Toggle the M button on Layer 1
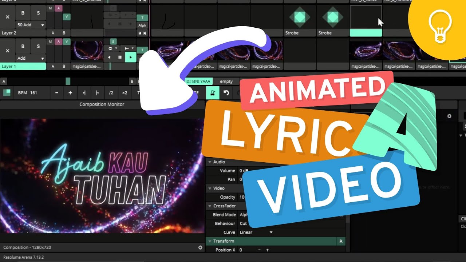Viewport: 466px width, 262px height. click(50, 41)
